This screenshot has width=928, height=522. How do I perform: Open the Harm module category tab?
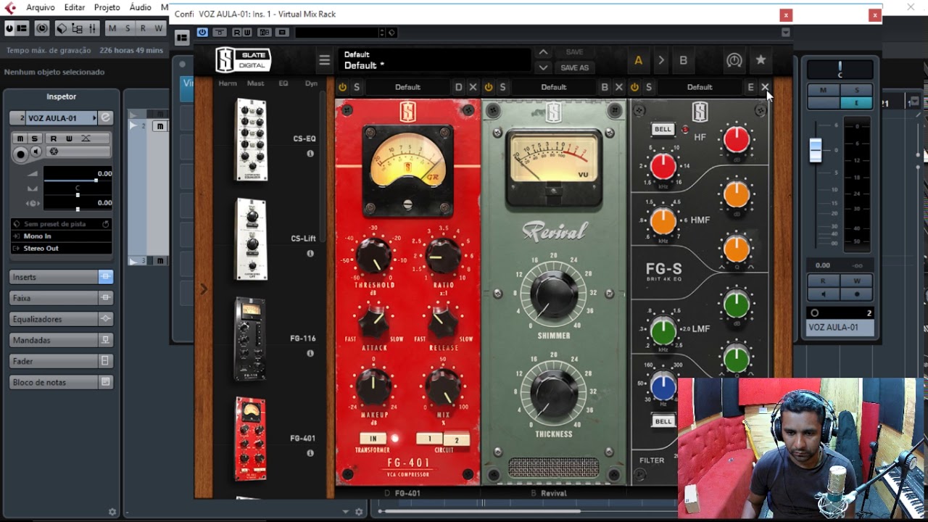click(228, 83)
